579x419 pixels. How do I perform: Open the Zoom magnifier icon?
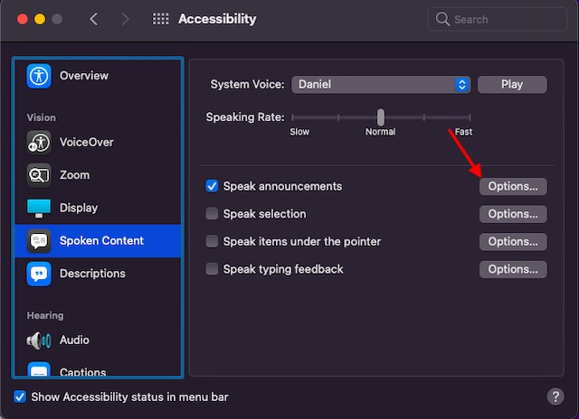pyautogui.click(x=39, y=175)
